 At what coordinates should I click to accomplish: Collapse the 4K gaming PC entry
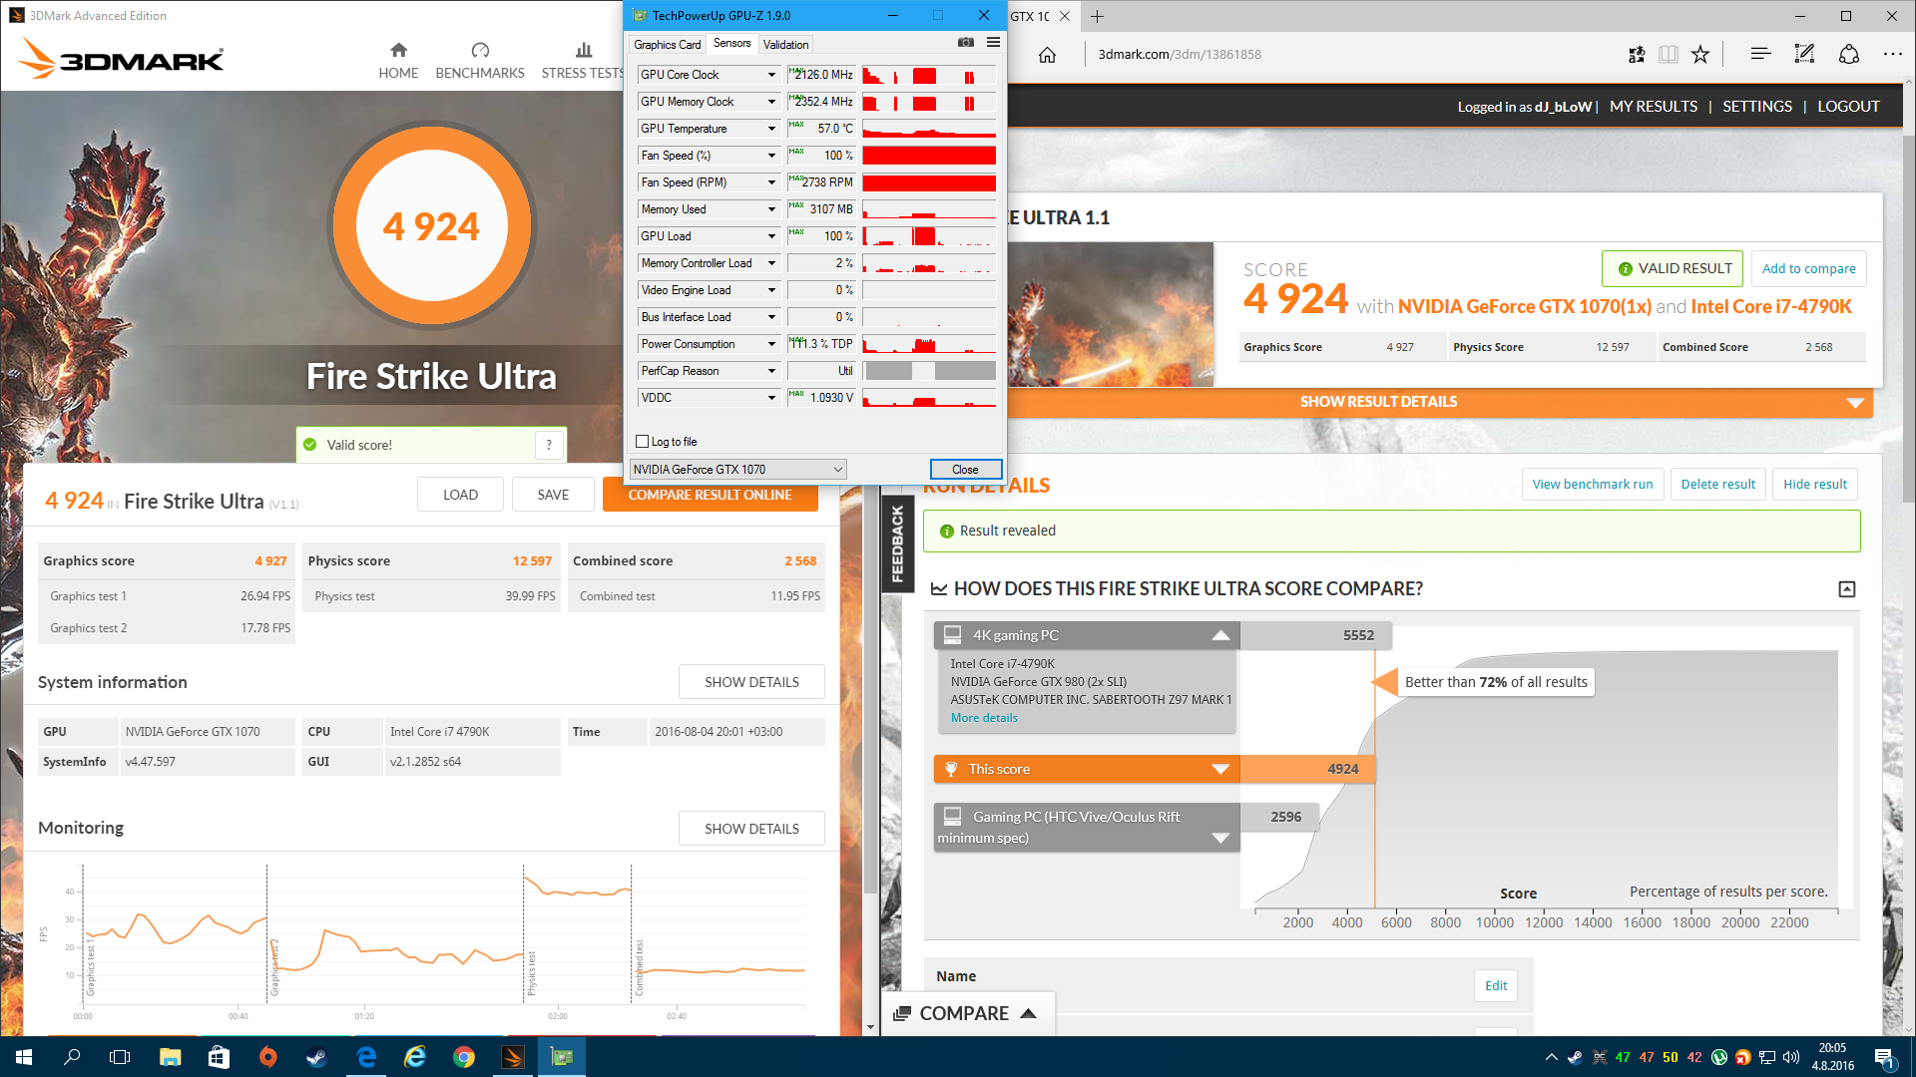pyautogui.click(x=1220, y=635)
